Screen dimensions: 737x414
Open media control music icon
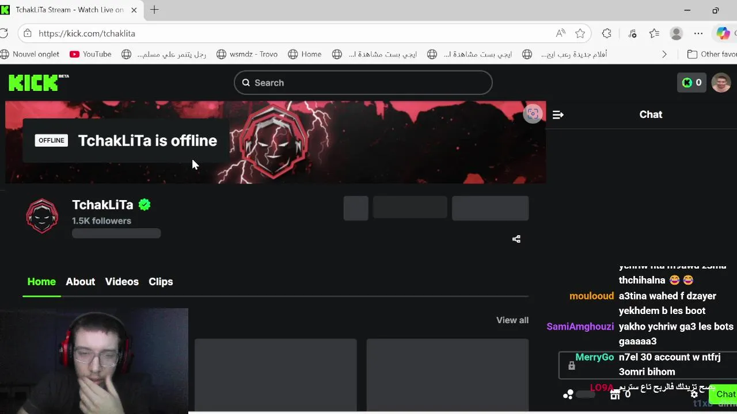[x=632, y=33]
